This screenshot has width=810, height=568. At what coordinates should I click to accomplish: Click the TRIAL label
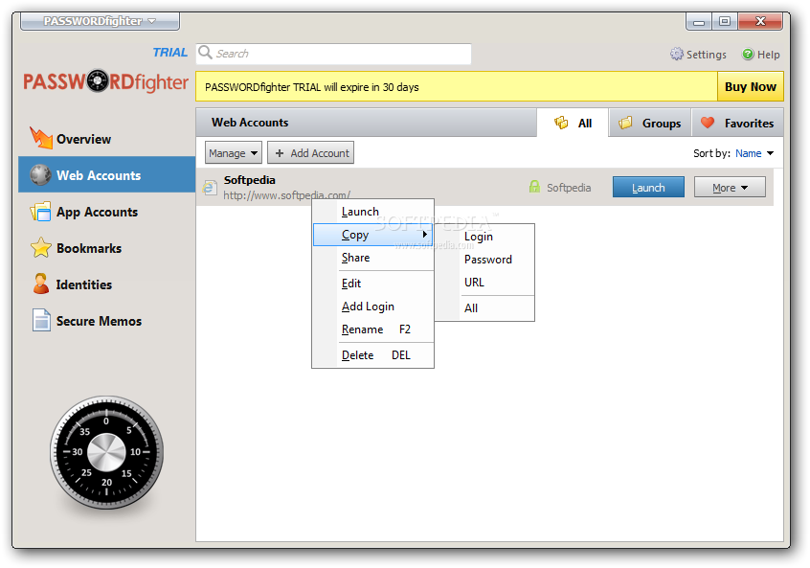coord(170,52)
